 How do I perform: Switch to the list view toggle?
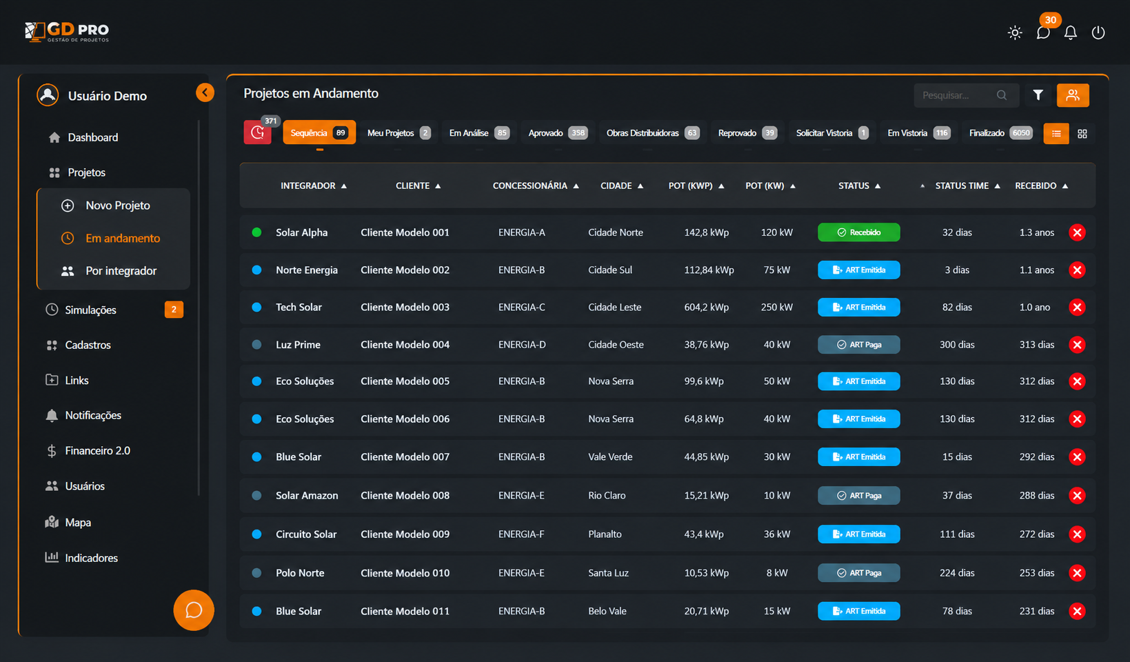1056,133
